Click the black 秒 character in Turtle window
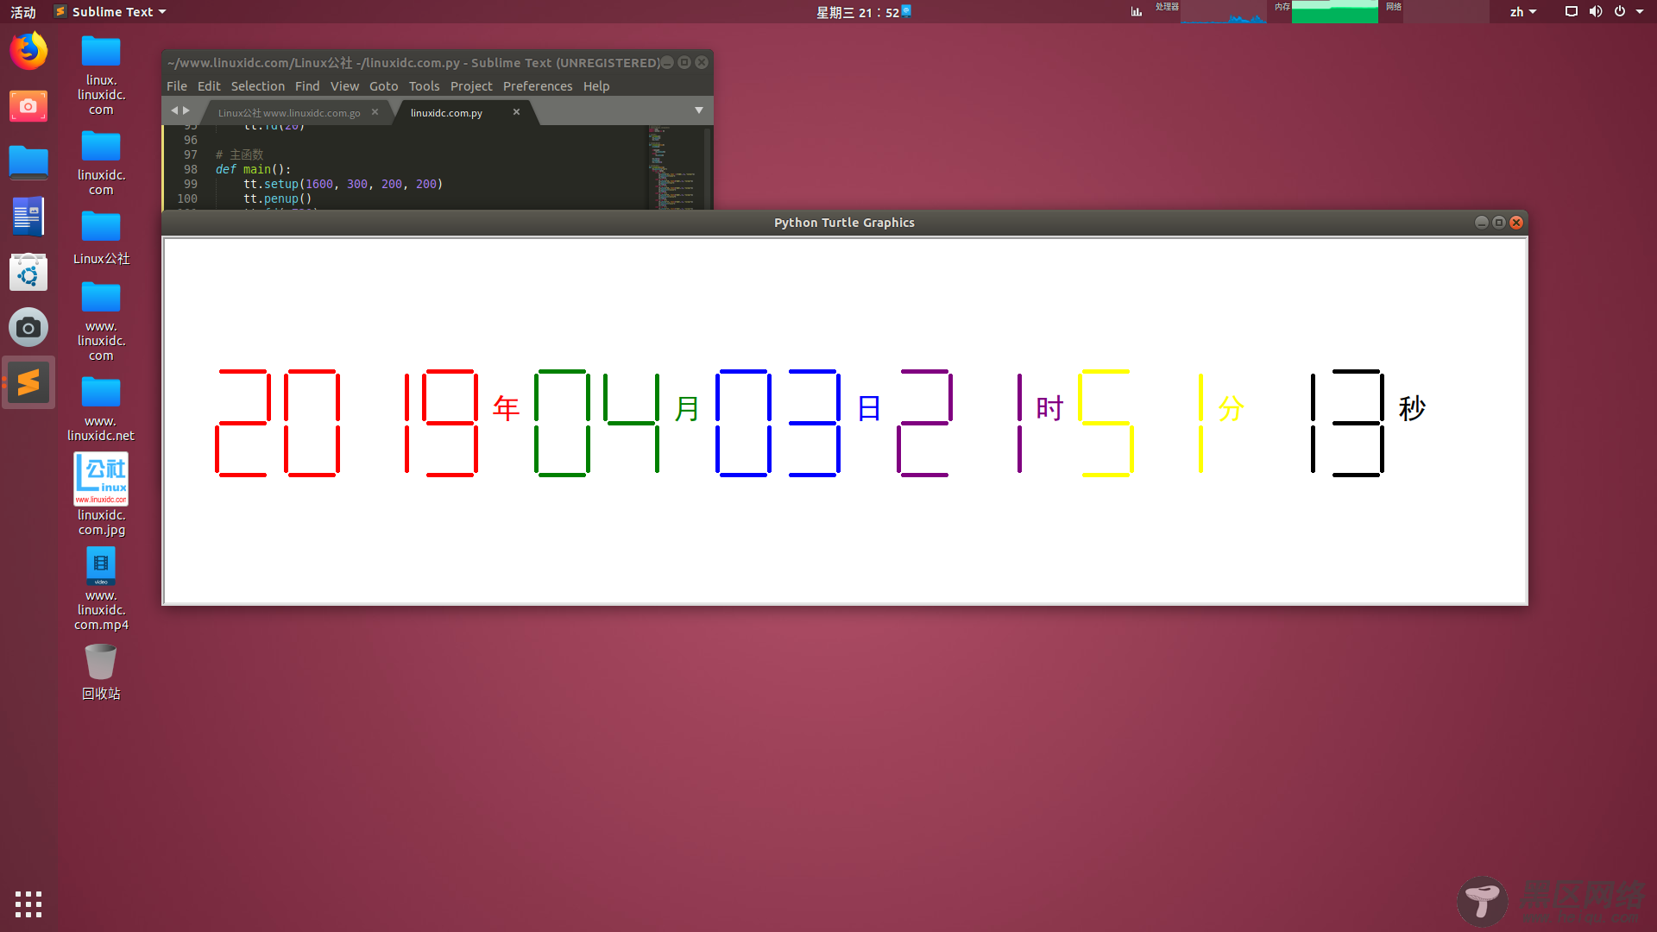The image size is (1657, 932). (1412, 408)
